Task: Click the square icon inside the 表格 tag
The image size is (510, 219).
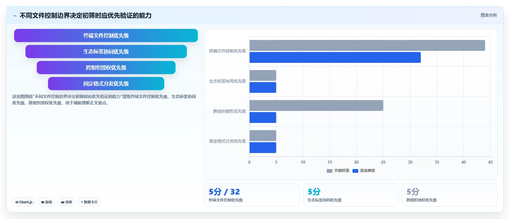Action: click(43, 202)
